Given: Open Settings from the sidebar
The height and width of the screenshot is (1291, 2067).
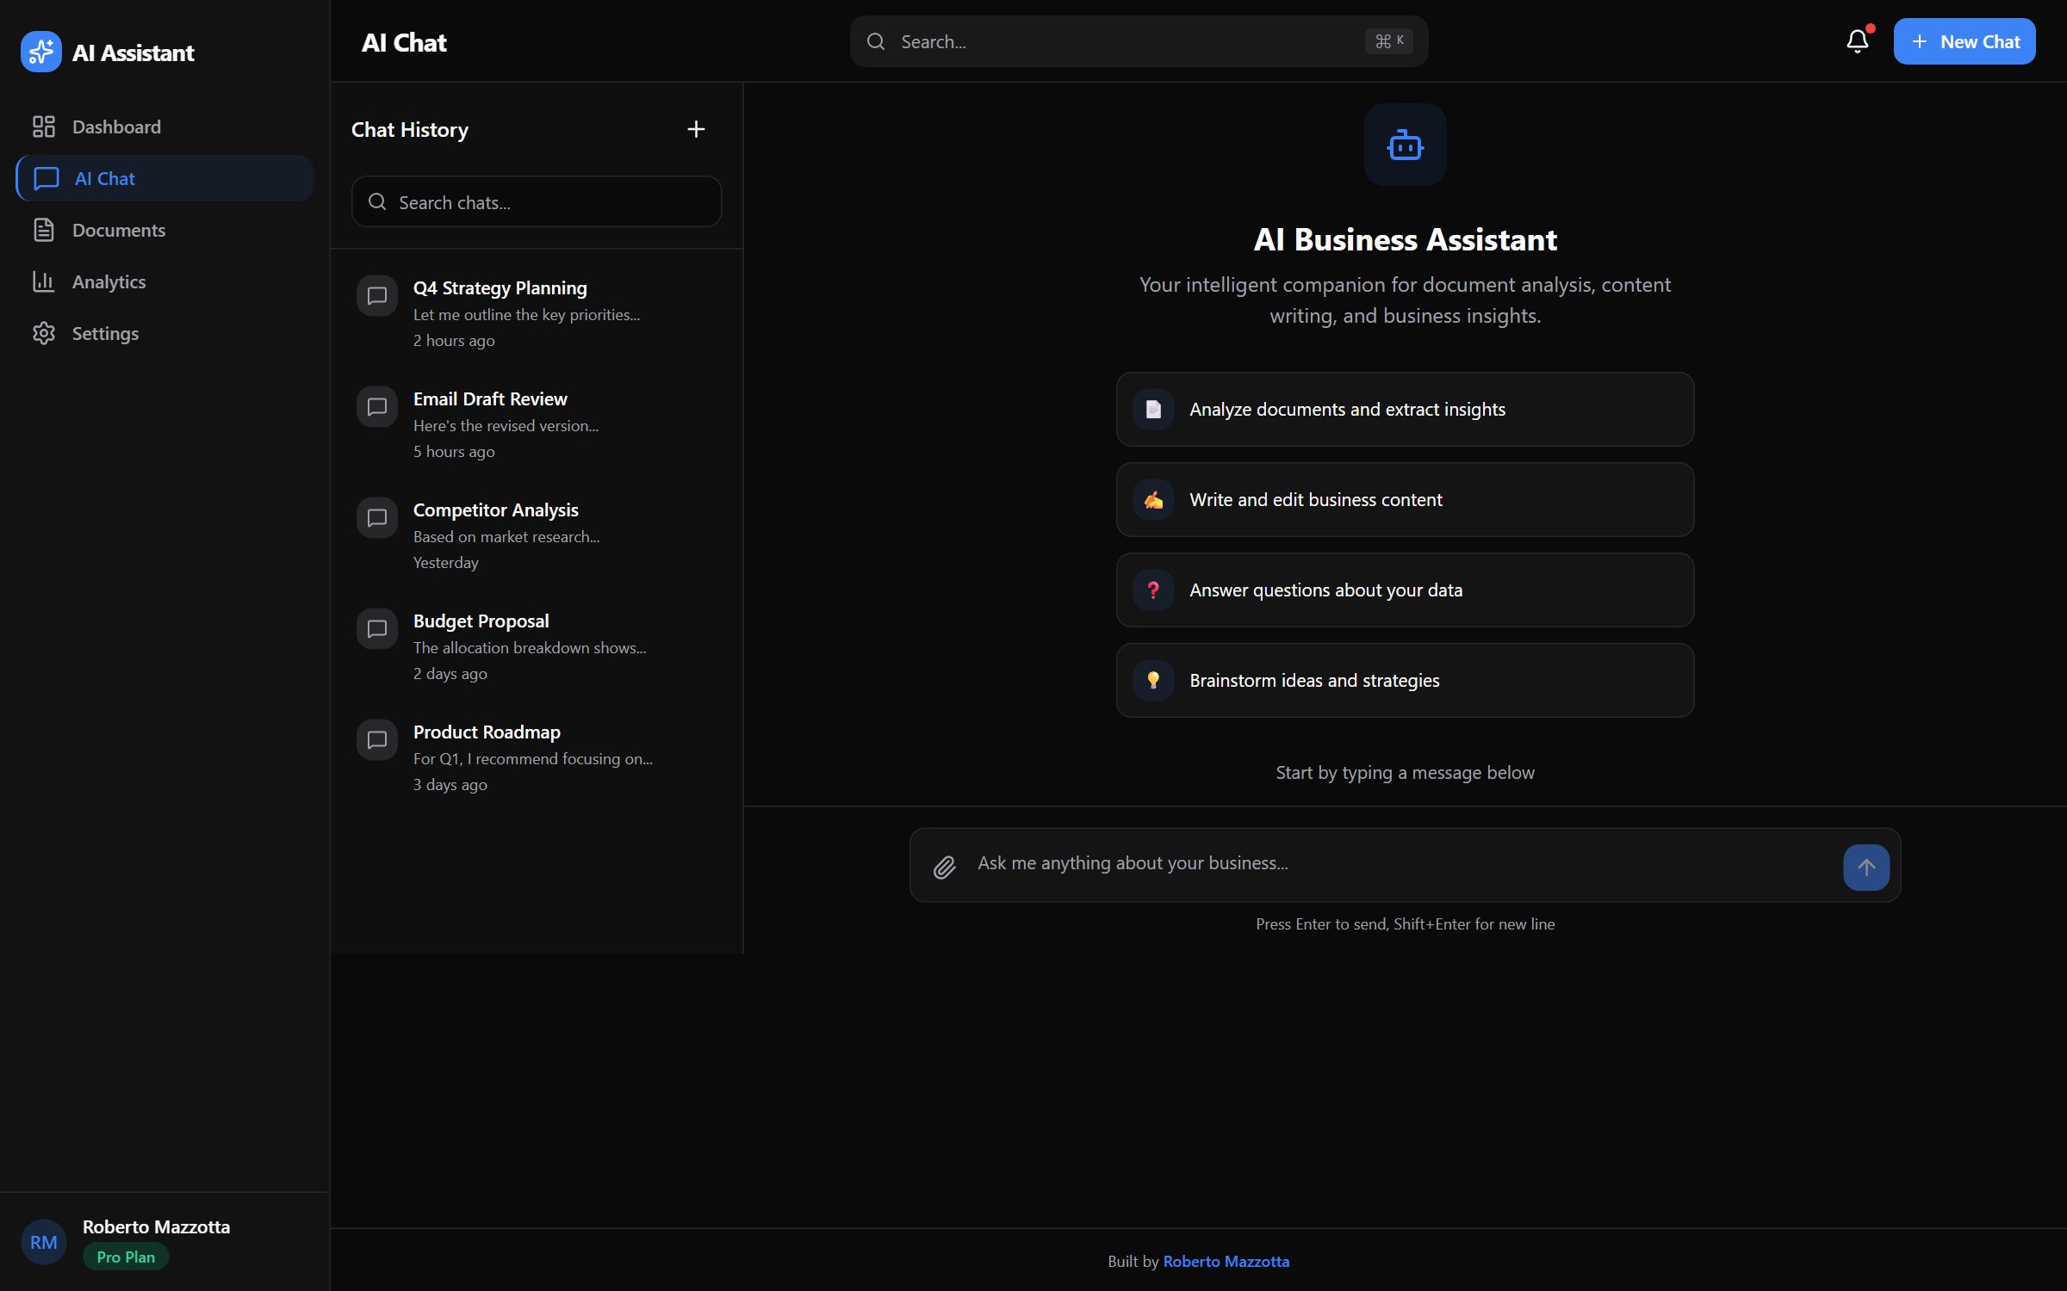Looking at the screenshot, I should coord(164,333).
